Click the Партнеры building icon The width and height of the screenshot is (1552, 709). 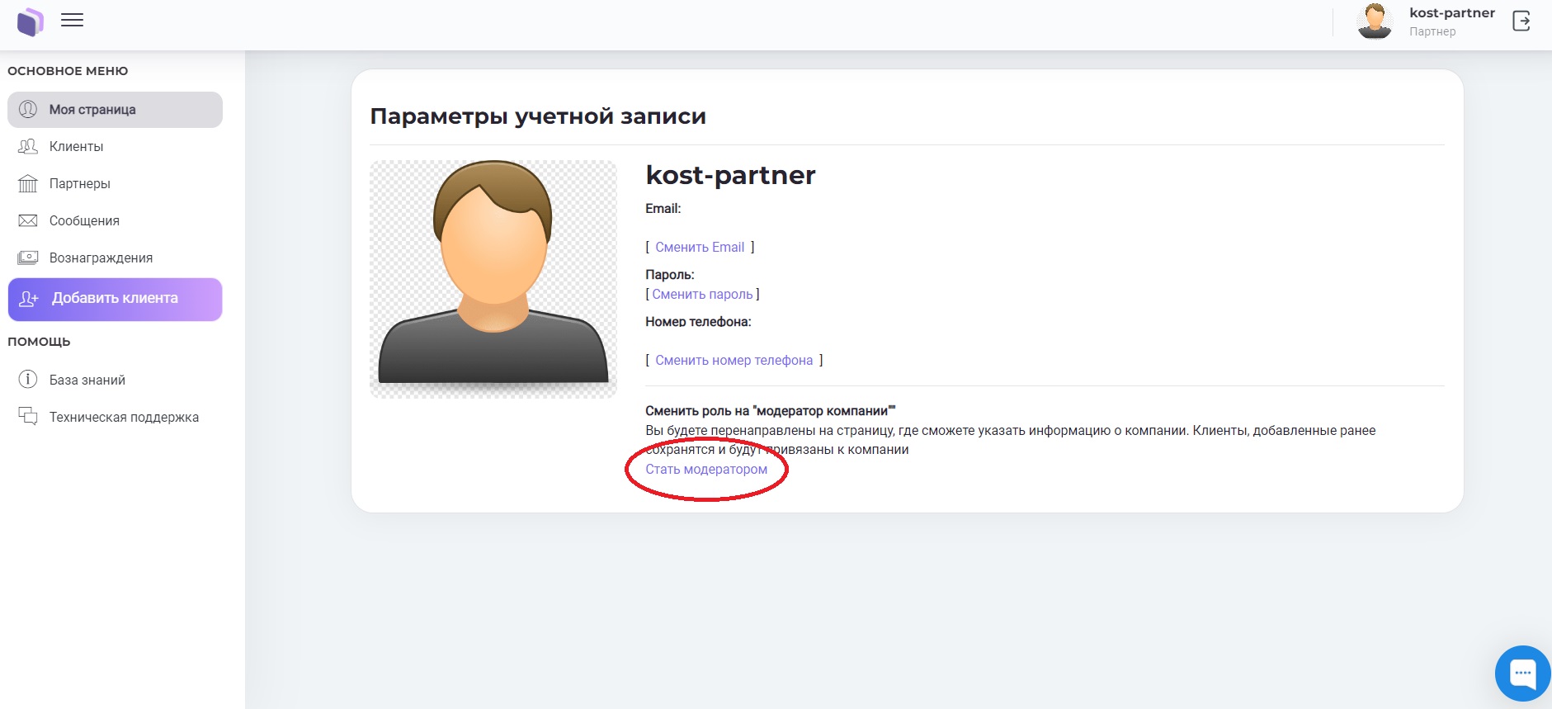point(28,184)
